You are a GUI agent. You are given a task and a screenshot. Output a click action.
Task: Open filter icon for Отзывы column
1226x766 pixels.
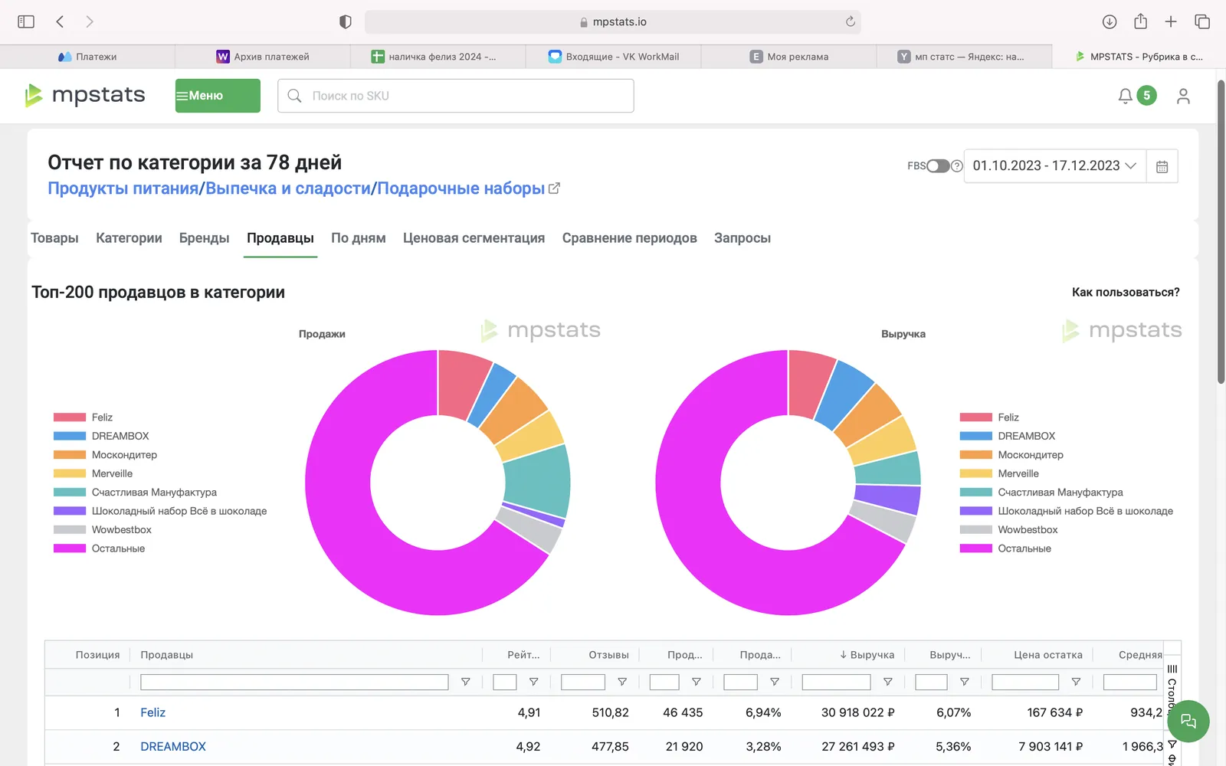coord(622,682)
